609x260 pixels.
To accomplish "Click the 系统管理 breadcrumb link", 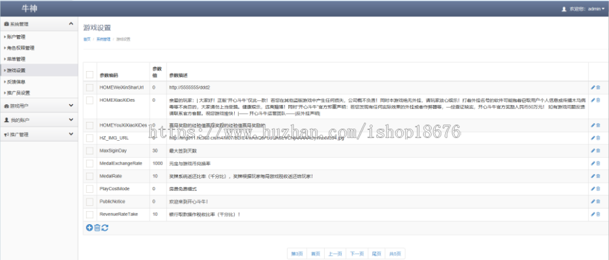I will (x=104, y=39).
